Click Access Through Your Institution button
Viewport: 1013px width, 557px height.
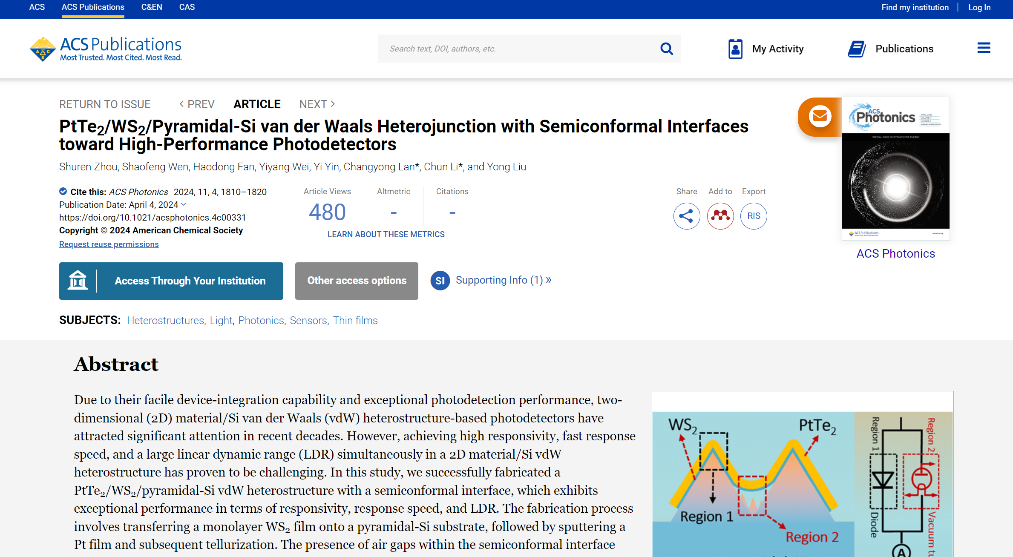[171, 281]
